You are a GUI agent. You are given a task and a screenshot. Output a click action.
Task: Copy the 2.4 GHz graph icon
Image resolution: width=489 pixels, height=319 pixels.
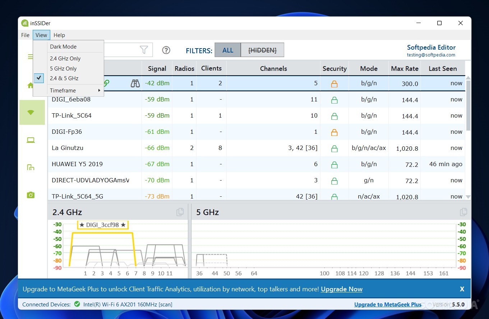[180, 212]
